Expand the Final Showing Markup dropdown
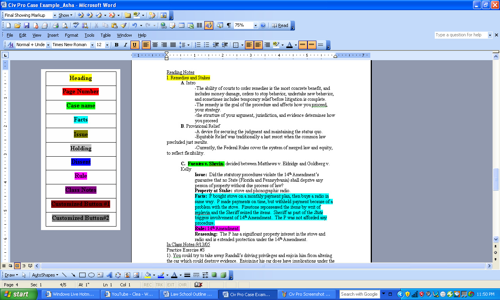 tap(55, 15)
